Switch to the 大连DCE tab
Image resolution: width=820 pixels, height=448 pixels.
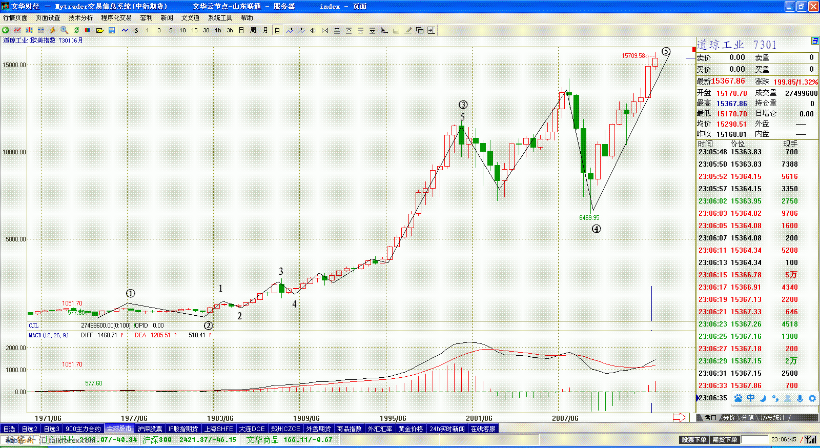252,429
